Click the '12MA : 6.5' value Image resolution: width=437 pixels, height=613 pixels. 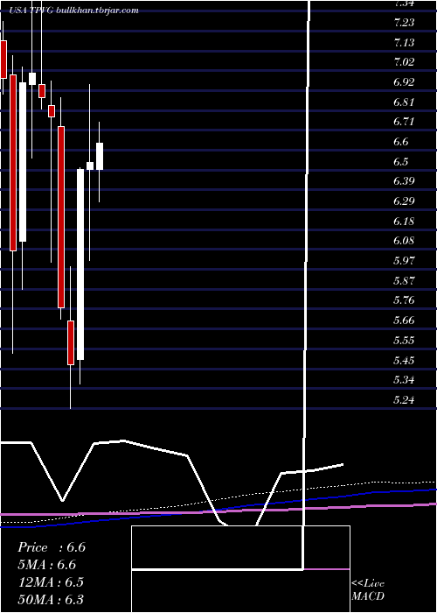coord(51,581)
